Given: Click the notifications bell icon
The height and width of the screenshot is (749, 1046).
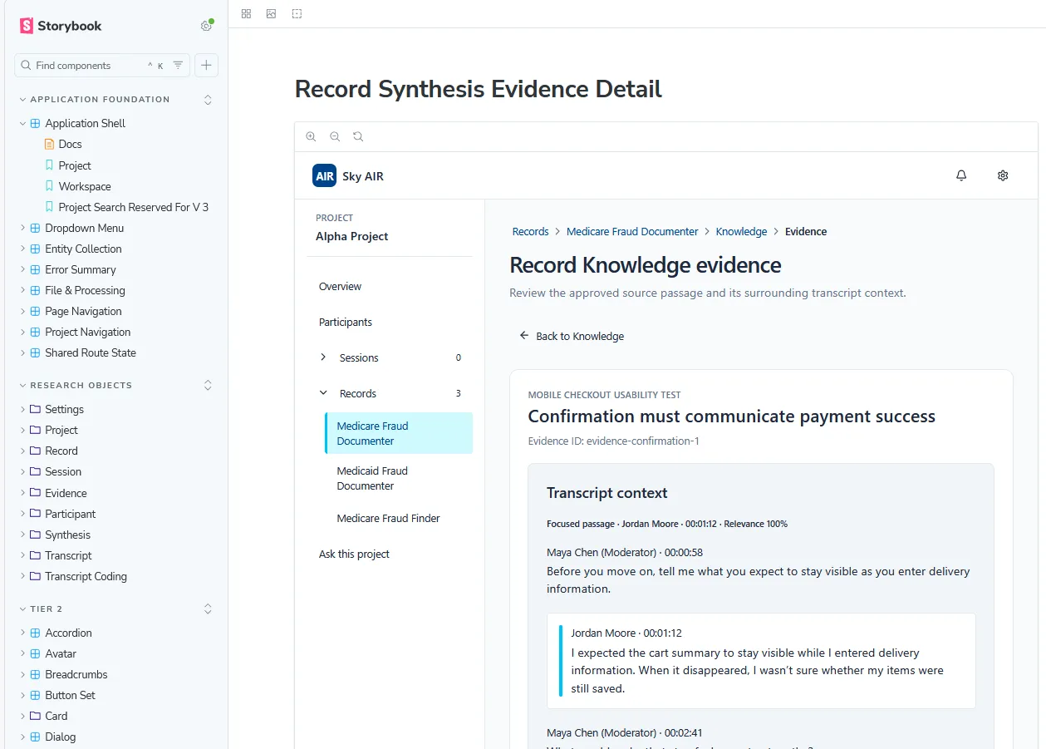Looking at the screenshot, I should tap(961, 175).
